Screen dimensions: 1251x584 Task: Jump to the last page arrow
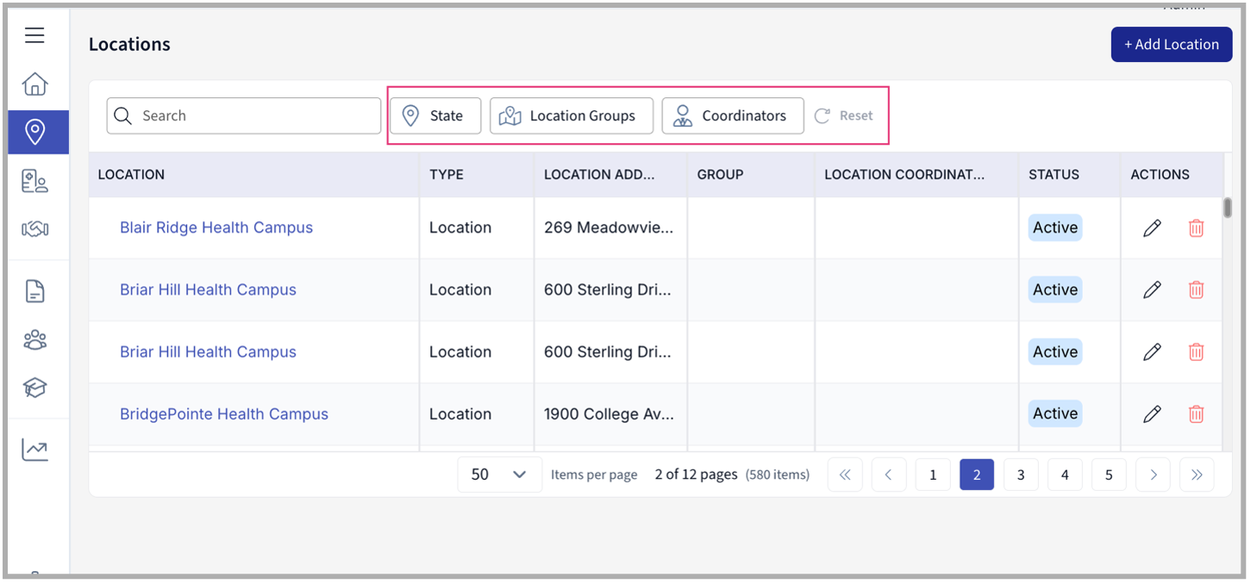(x=1197, y=475)
